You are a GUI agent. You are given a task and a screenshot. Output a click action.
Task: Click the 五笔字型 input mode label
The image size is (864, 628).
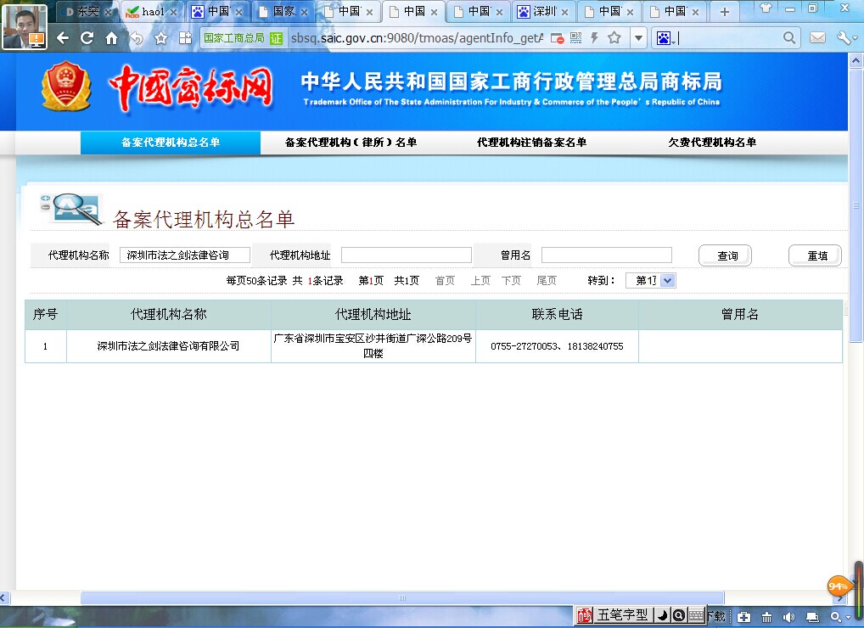tap(623, 614)
